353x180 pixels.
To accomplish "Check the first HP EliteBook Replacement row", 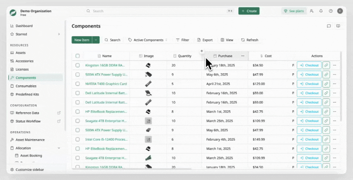I will click(78, 112).
